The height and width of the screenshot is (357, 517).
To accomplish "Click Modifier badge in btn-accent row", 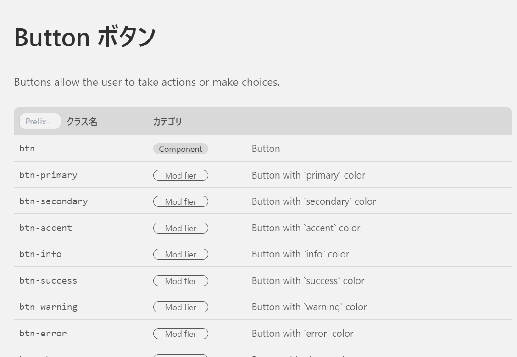I will point(181,229).
